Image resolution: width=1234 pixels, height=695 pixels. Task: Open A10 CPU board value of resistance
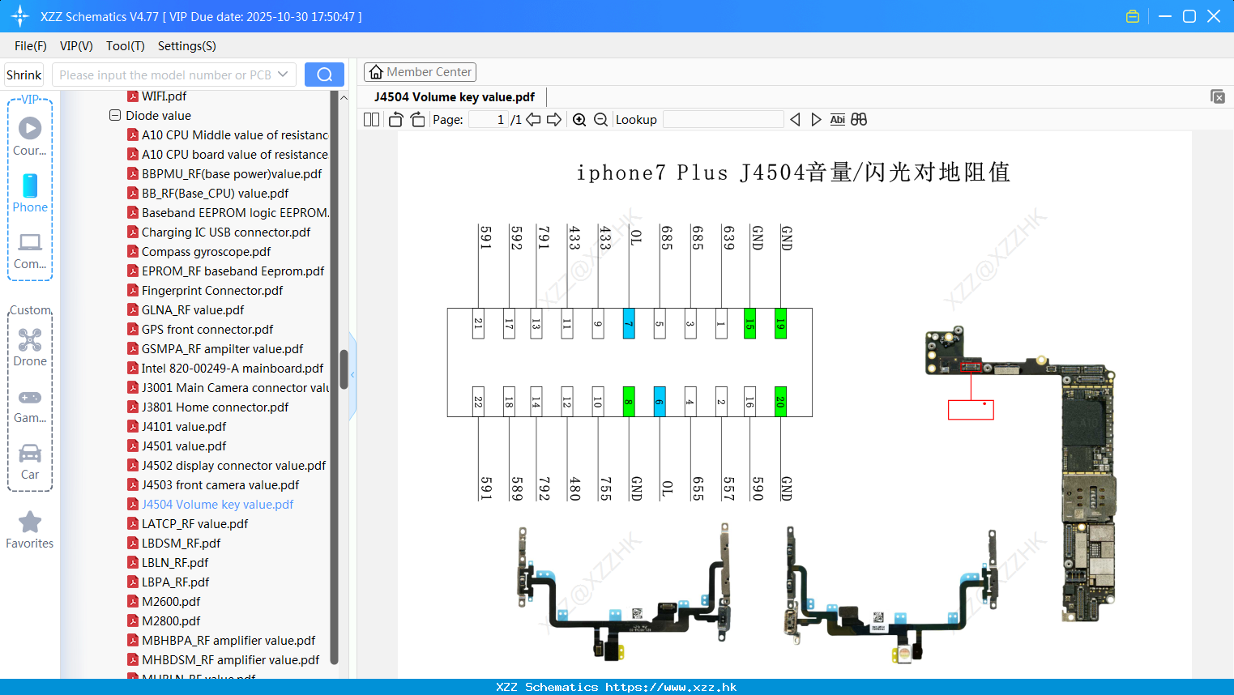pyautogui.click(x=228, y=155)
